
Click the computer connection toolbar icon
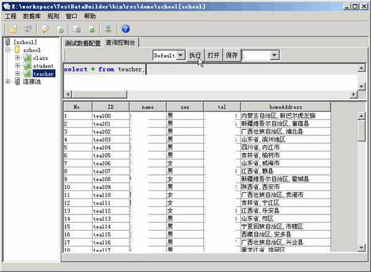coord(109,29)
